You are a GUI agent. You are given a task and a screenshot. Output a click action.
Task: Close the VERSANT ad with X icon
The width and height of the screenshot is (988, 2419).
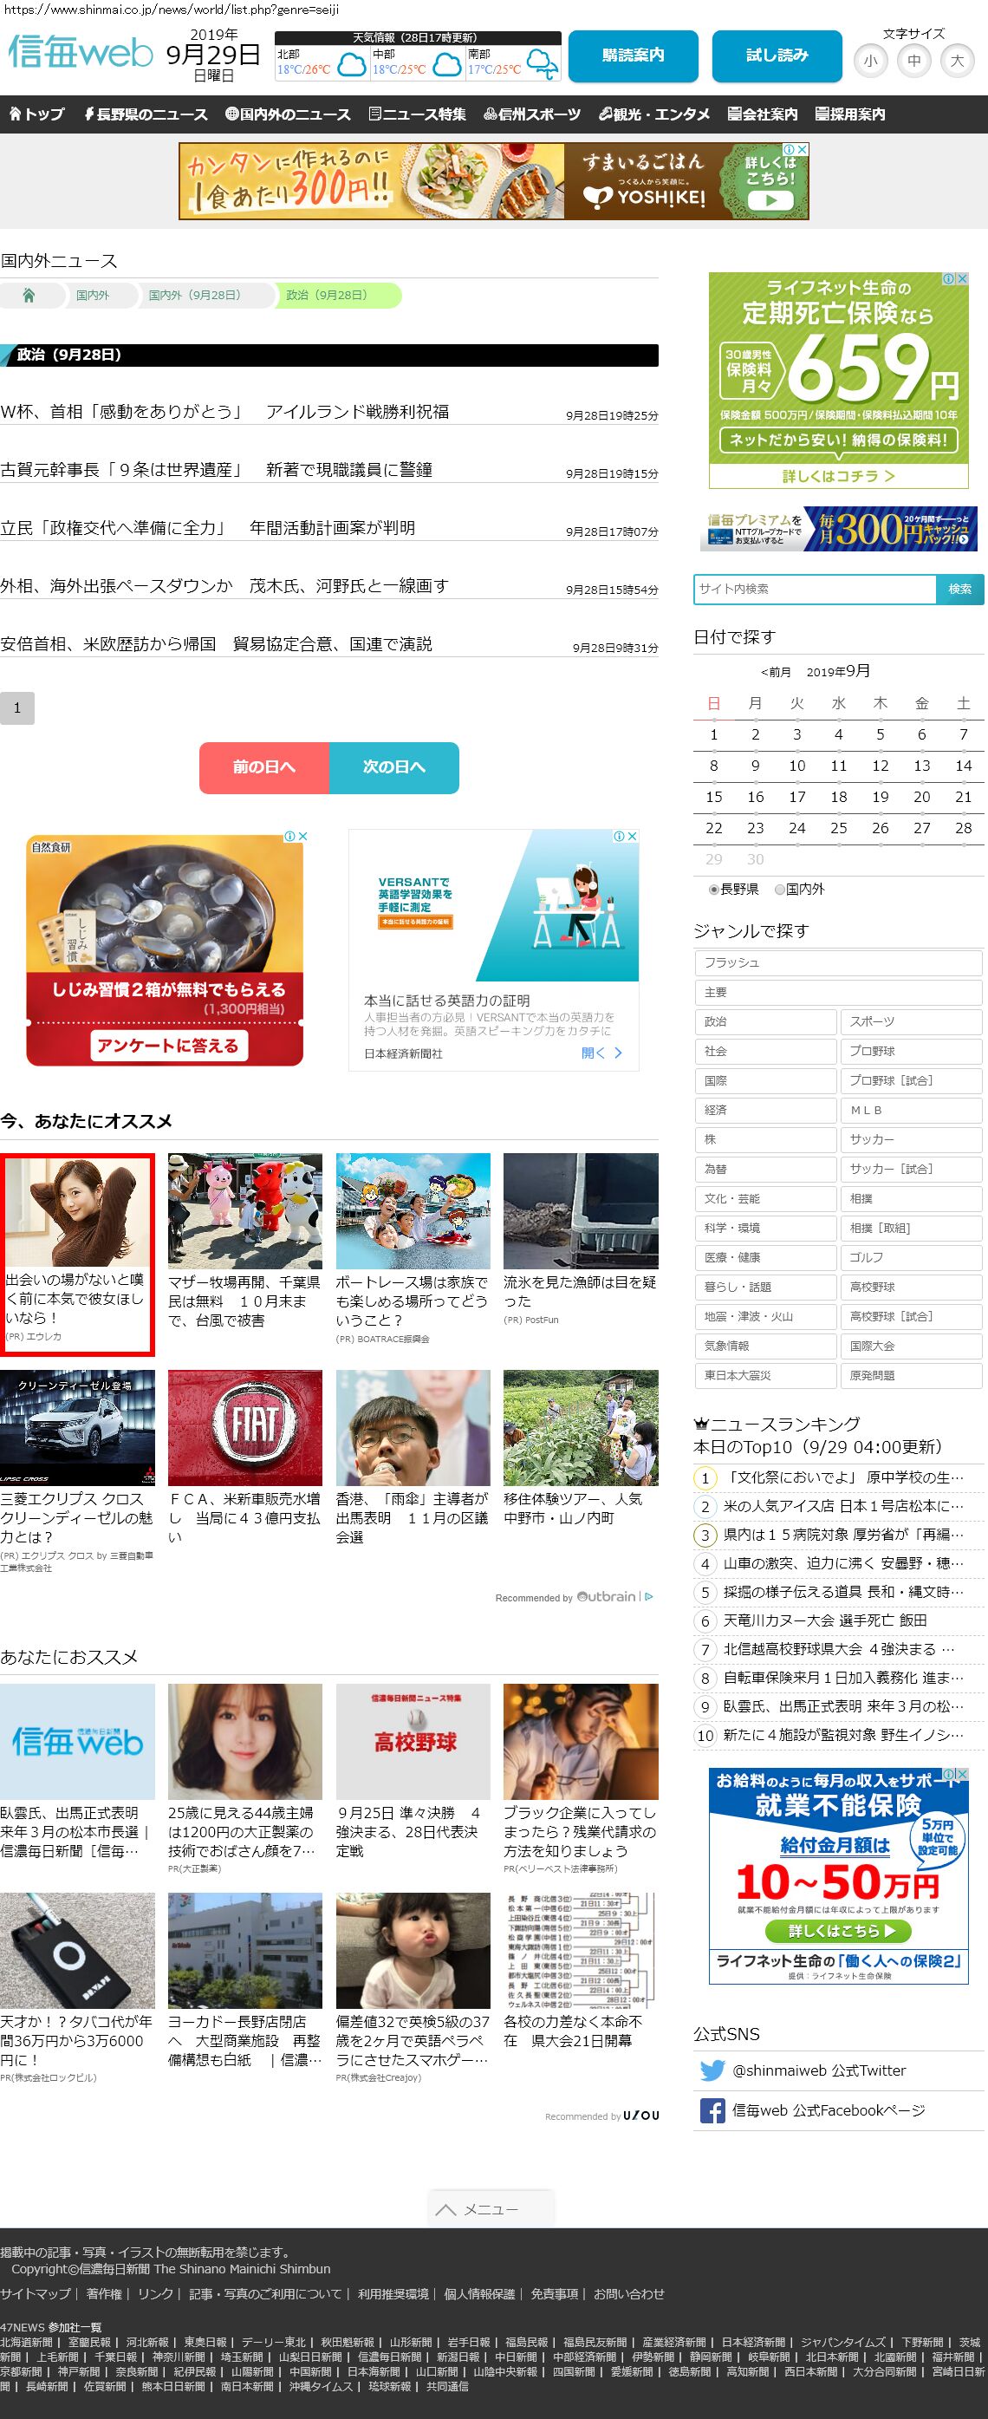point(633,836)
